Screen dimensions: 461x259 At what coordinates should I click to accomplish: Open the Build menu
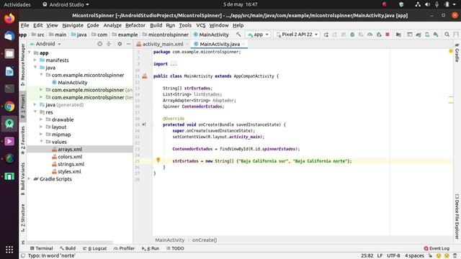click(156, 25)
